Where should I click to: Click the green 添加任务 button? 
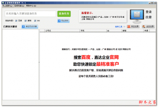click(64, 14)
